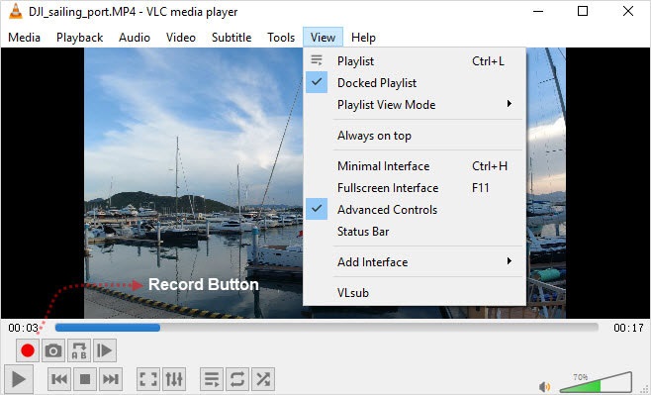
Task: Seek within the video progress bar
Action: 326,328
